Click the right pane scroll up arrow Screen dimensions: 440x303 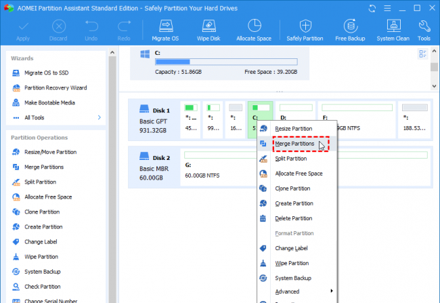click(x=434, y=51)
